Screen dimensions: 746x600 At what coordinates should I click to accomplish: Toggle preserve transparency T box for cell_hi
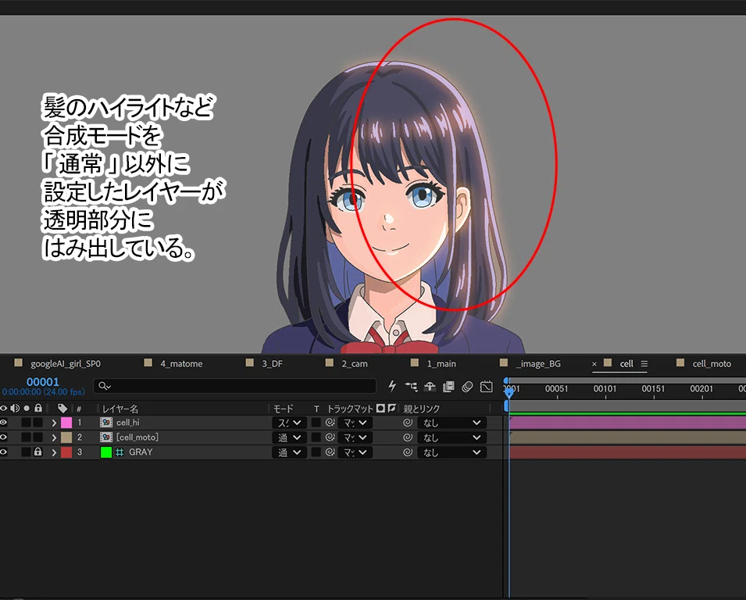point(316,423)
